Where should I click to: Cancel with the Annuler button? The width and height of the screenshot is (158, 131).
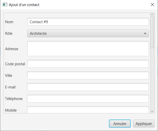click(120, 123)
